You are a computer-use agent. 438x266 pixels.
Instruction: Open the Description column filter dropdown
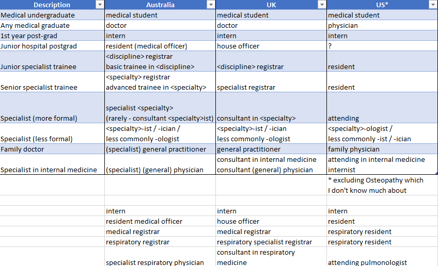(100, 5)
